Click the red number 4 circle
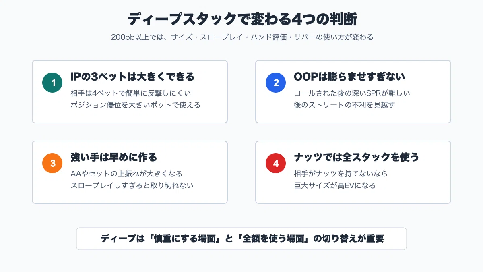Viewport: 483px width, 272px height. click(276, 163)
